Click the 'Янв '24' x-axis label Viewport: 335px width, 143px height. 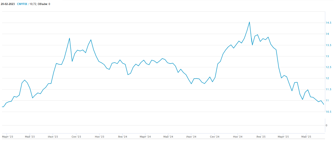(123, 137)
